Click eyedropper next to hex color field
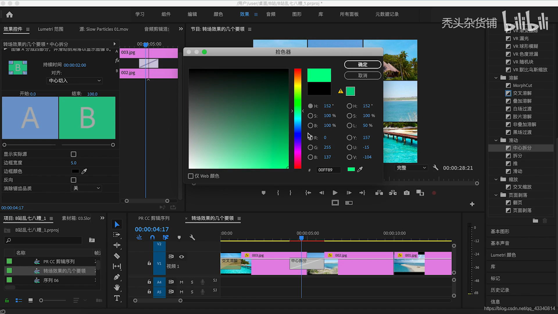The height and width of the screenshot is (314, 558). (360, 170)
